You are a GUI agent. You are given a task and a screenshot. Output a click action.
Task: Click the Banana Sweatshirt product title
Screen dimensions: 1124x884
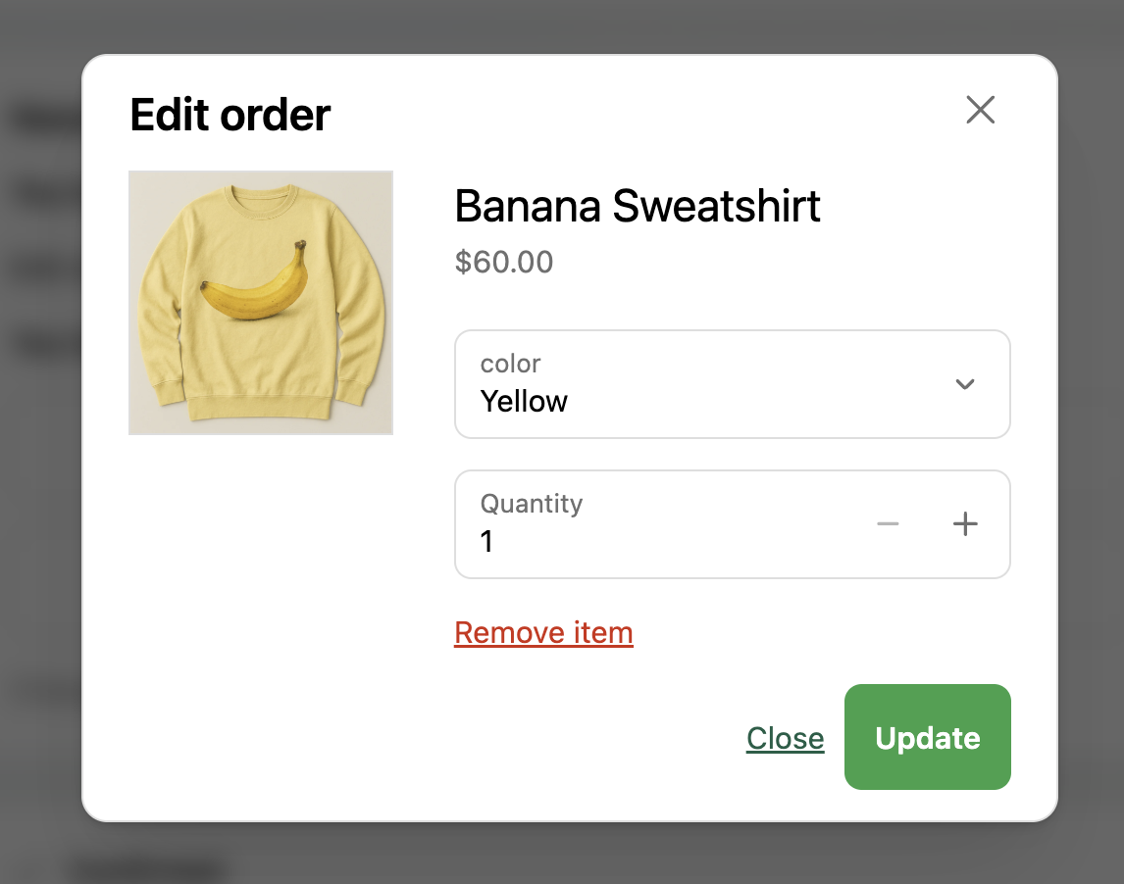(638, 206)
